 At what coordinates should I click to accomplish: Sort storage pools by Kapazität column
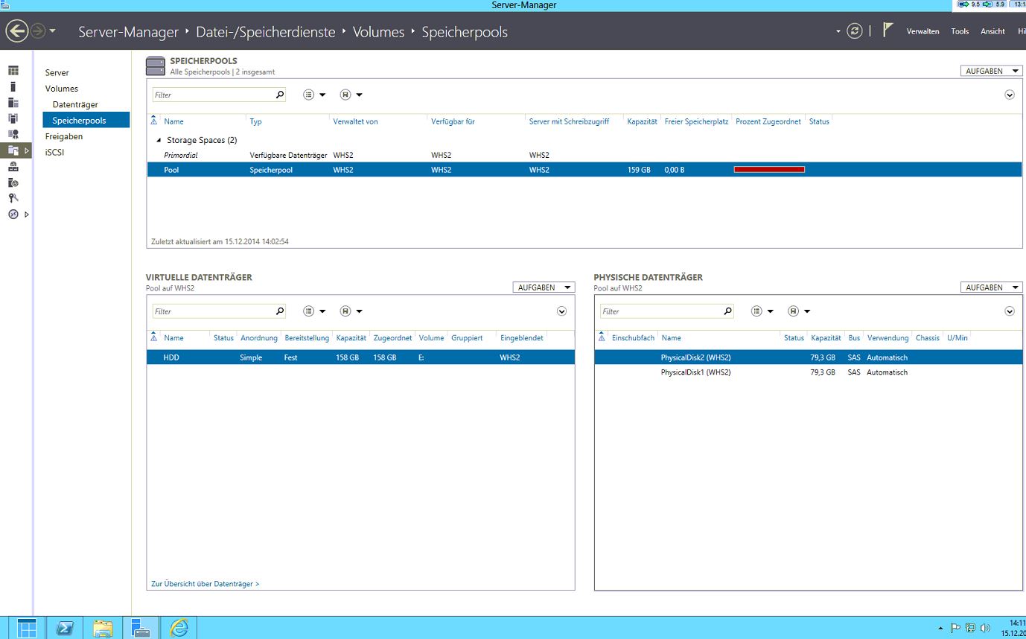[642, 121]
